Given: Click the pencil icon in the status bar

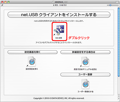Looking at the screenshot, I should pyautogui.click(x=2, y=5).
